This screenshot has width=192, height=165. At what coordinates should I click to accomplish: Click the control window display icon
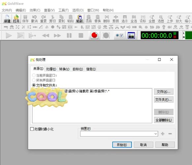tap(131, 35)
